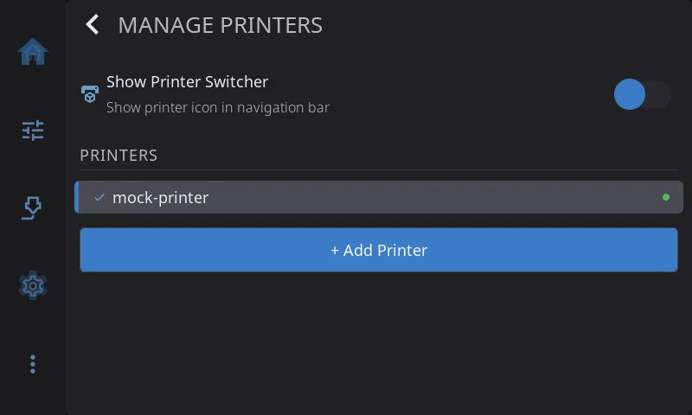692x415 pixels.
Task: Open Settings gear in sidebar
Action: (x=33, y=286)
